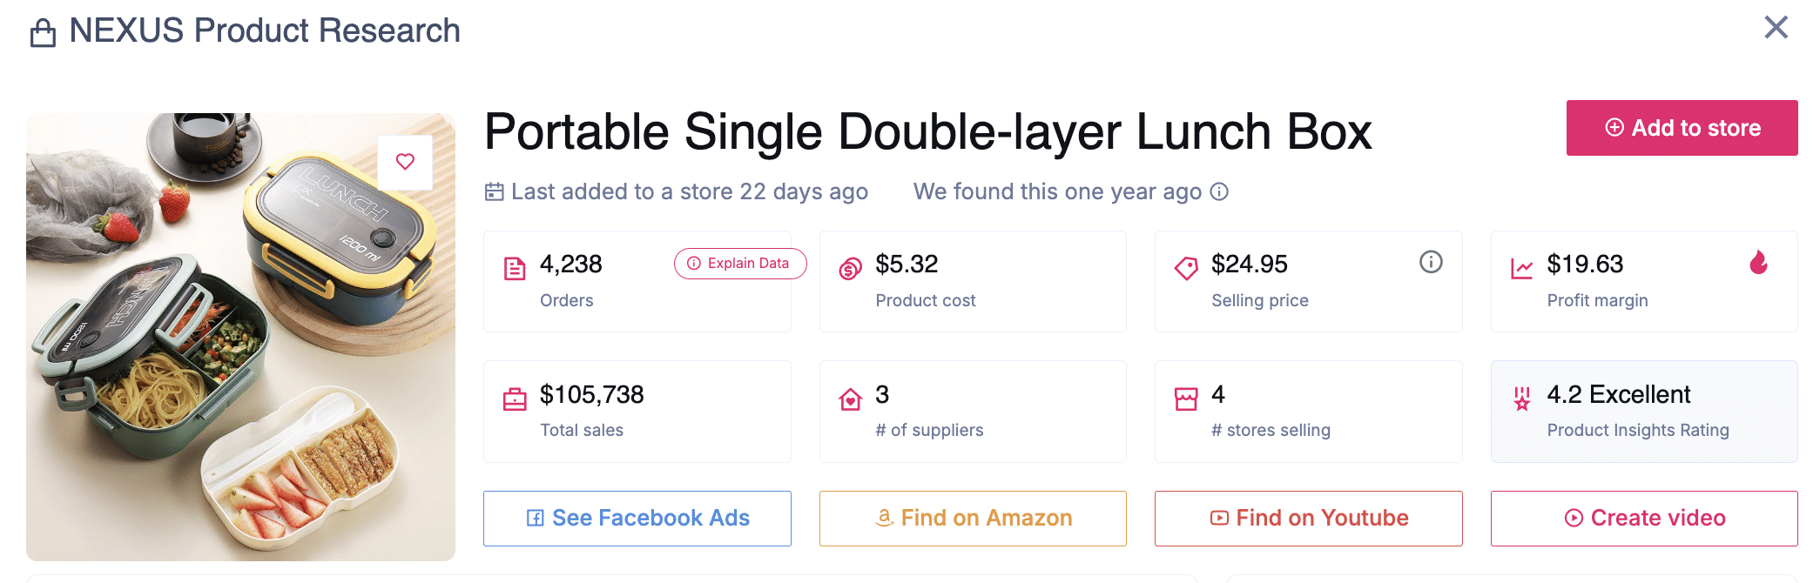
Task: Click the suppliers house icon
Action: 850,399
